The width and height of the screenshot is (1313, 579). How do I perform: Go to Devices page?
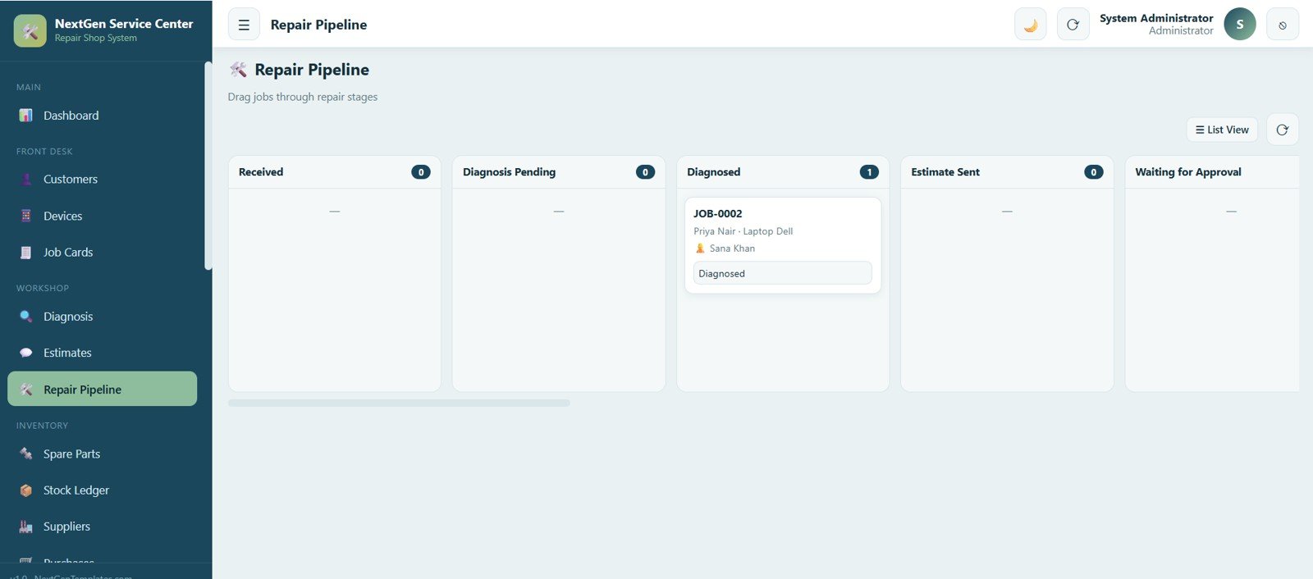102,216
